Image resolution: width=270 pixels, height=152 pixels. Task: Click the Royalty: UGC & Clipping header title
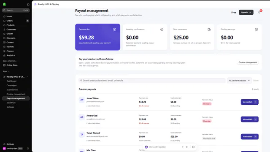48,4
